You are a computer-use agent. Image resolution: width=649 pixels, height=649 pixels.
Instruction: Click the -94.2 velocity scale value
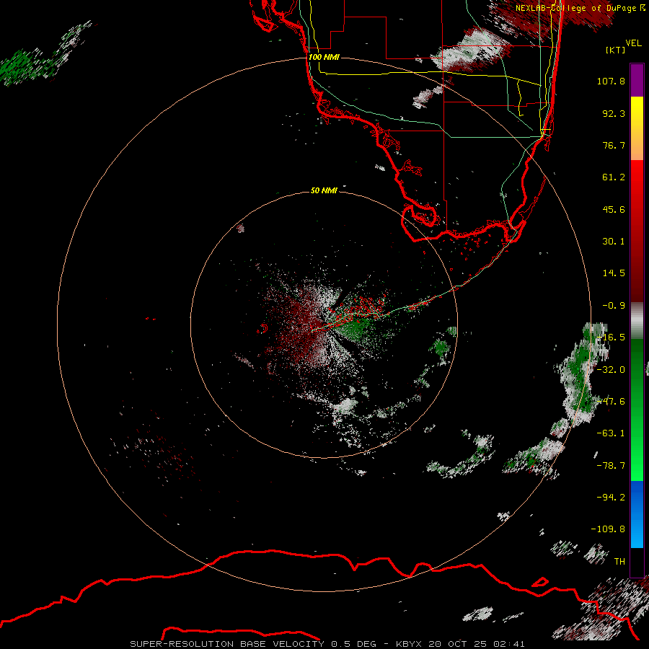611,498
